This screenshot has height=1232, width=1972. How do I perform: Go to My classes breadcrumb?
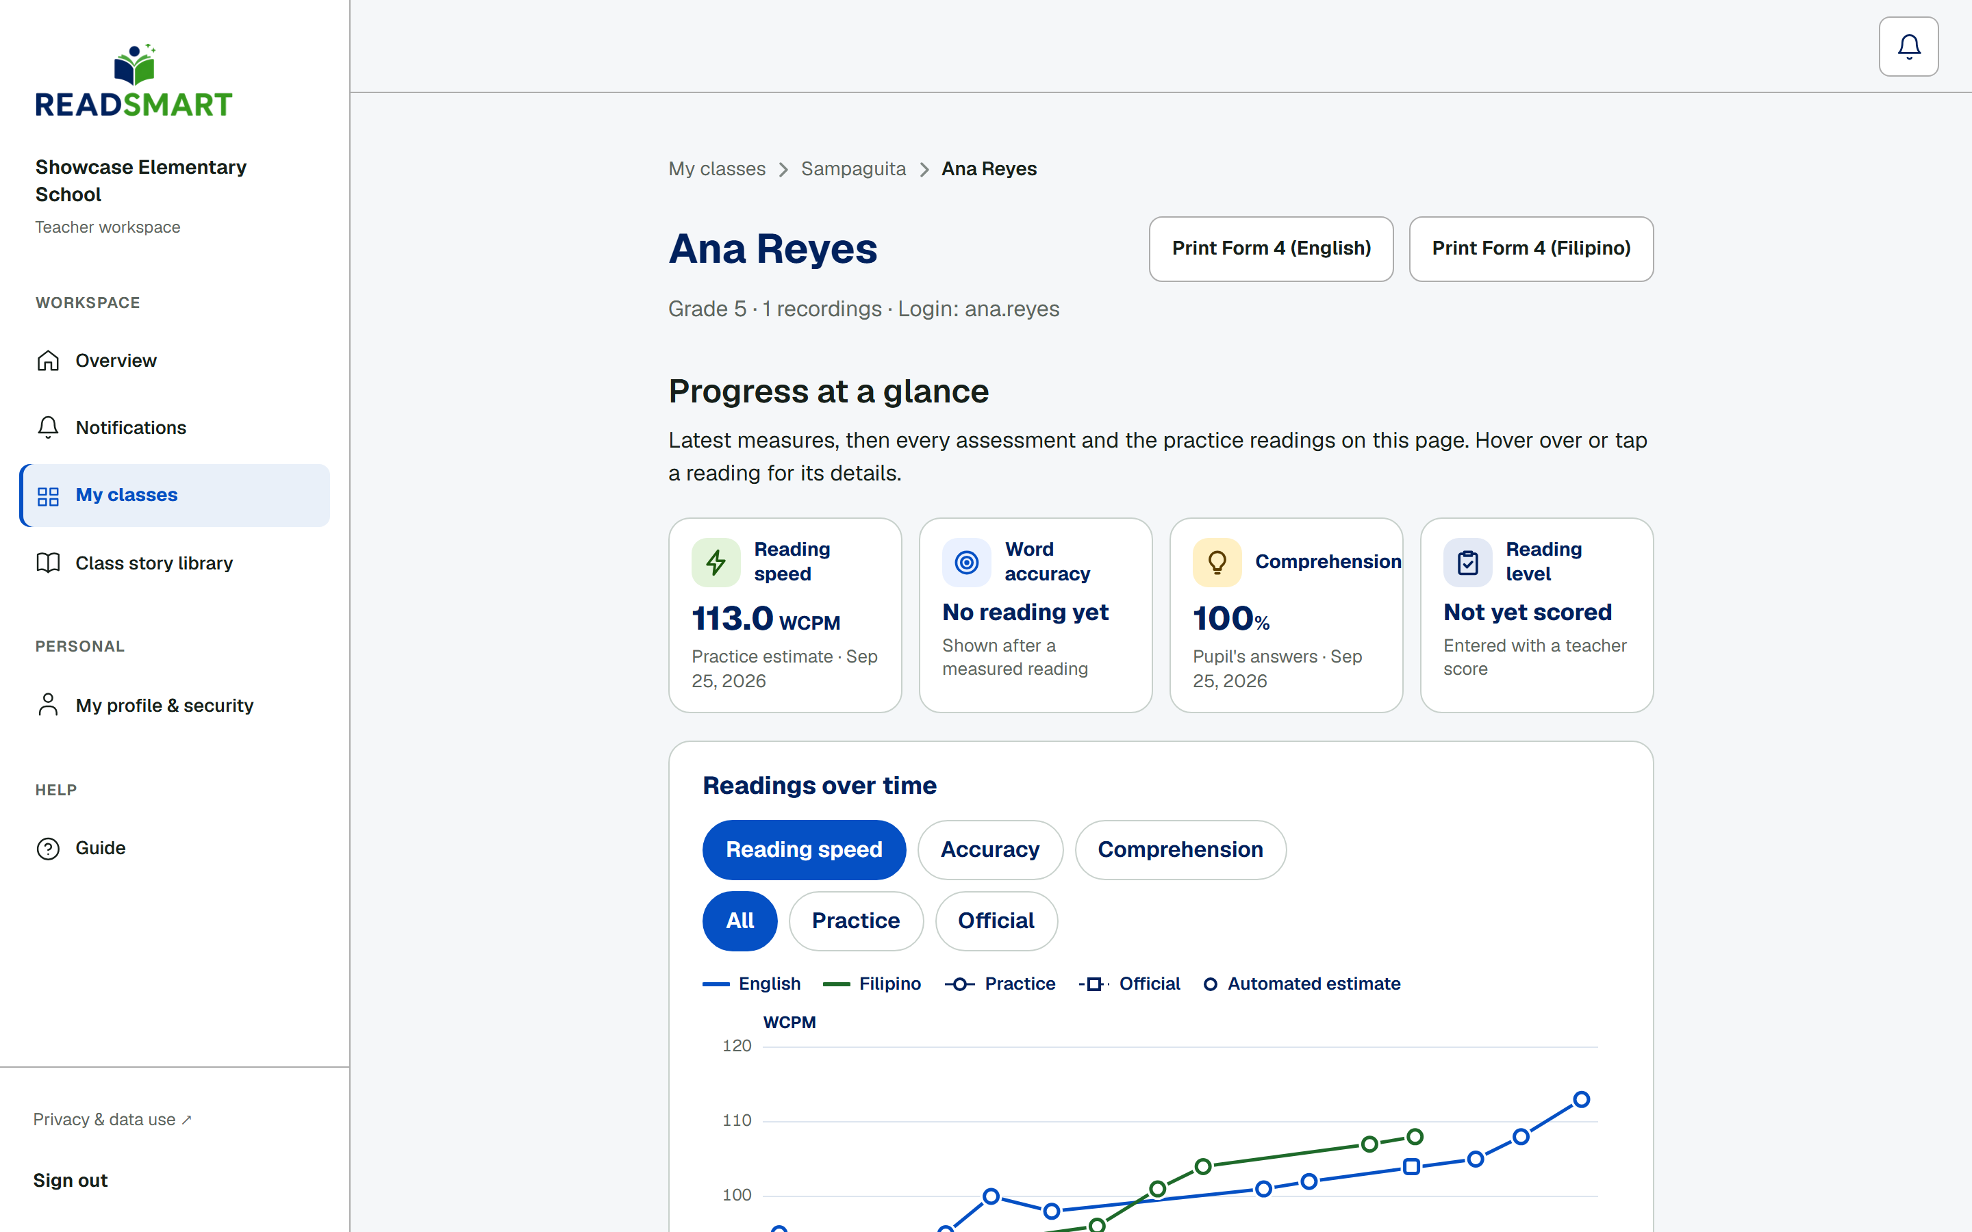click(x=717, y=168)
